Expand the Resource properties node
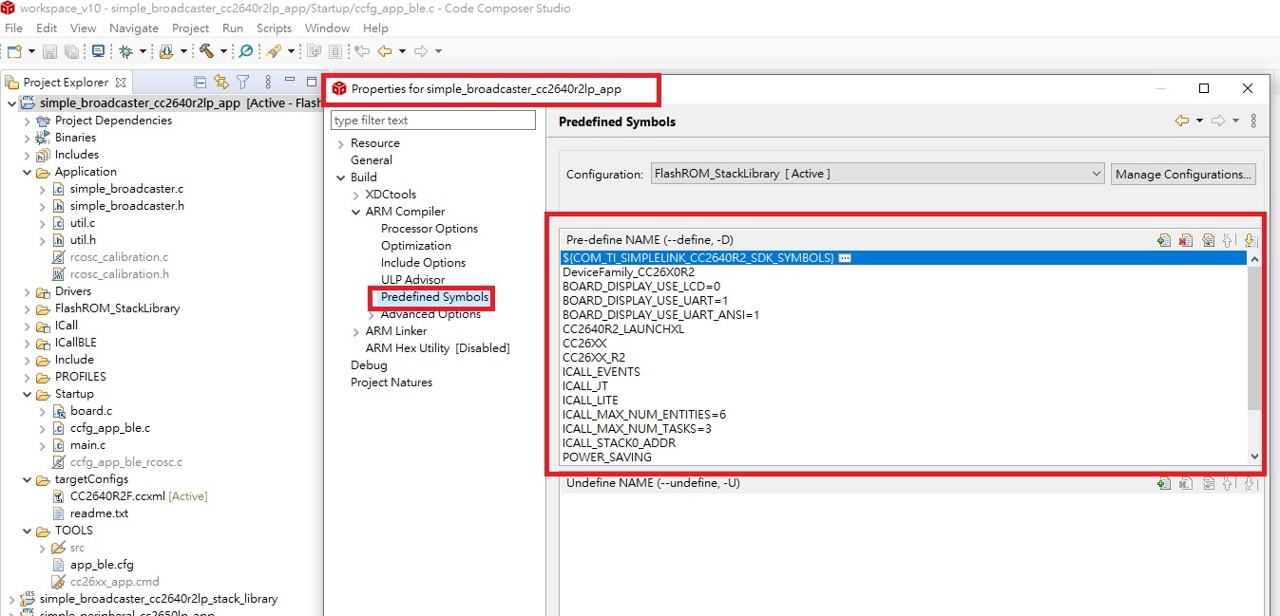Viewport: 1280px width, 616px height. [340, 143]
